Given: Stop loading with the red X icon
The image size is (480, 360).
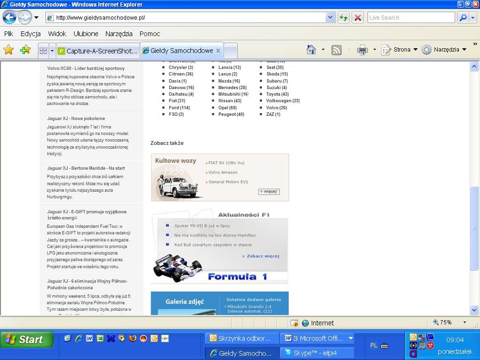Looking at the screenshot, I should click(x=358, y=17).
